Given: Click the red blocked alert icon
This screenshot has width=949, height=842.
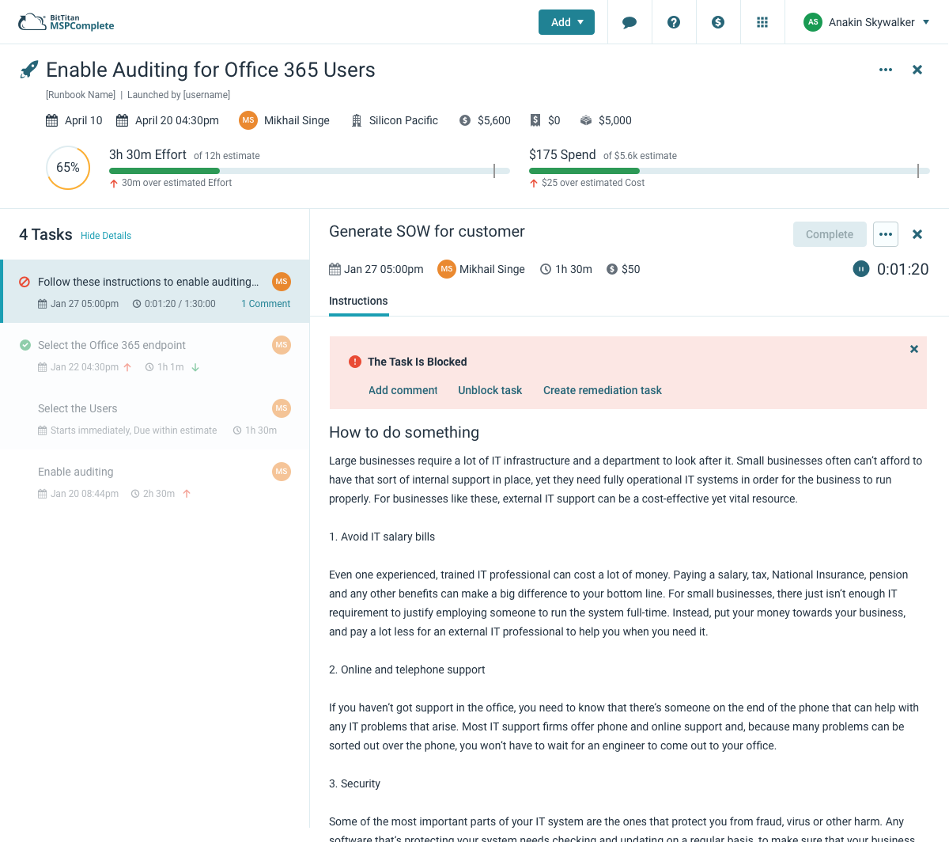Looking at the screenshot, I should [355, 362].
